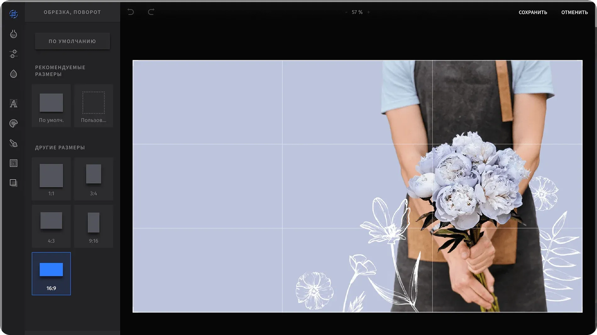This screenshot has height=335, width=597.
Task: Open the adjustment sliders tool
Action: [13, 54]
